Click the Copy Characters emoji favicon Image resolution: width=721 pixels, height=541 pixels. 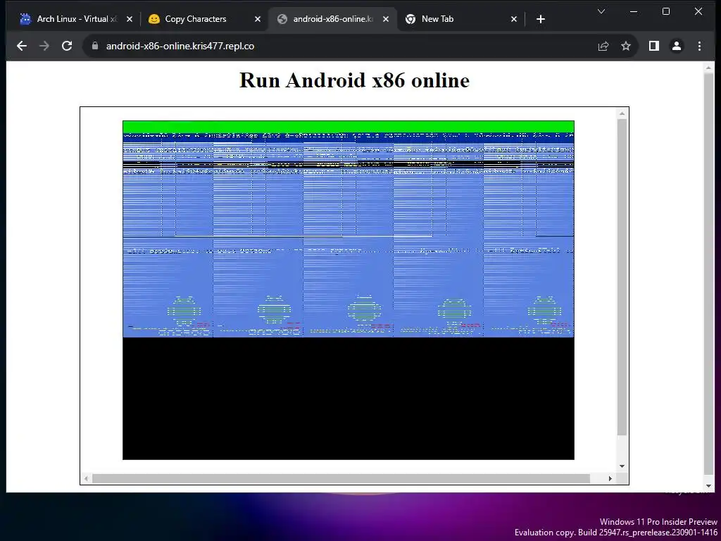pyautogui.click(x=154, y=19)
